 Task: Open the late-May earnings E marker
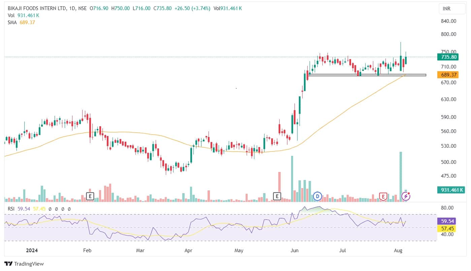tap(277, 196)
